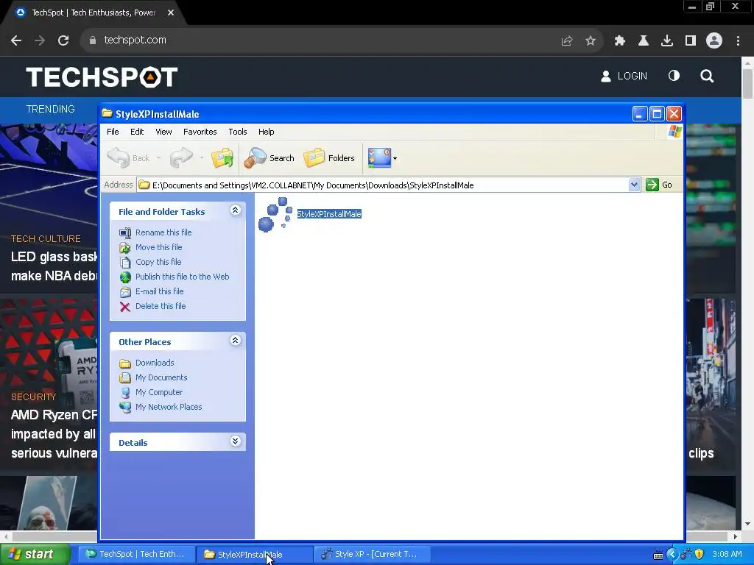Click the security shield tray icon
The height and width of the screenshot is (565, 754).
click(x=700, y=555)
